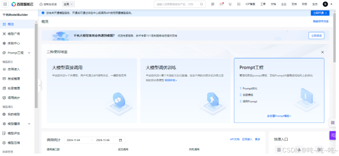
Task: Open the 财务 menu
Action: (304, 4)
